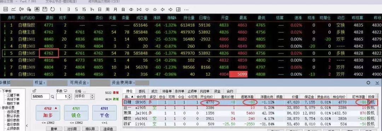The image size is (382, 131).
Task: Collapse the trading panel with top-right chevron
Action: click(x=377, y=83)
